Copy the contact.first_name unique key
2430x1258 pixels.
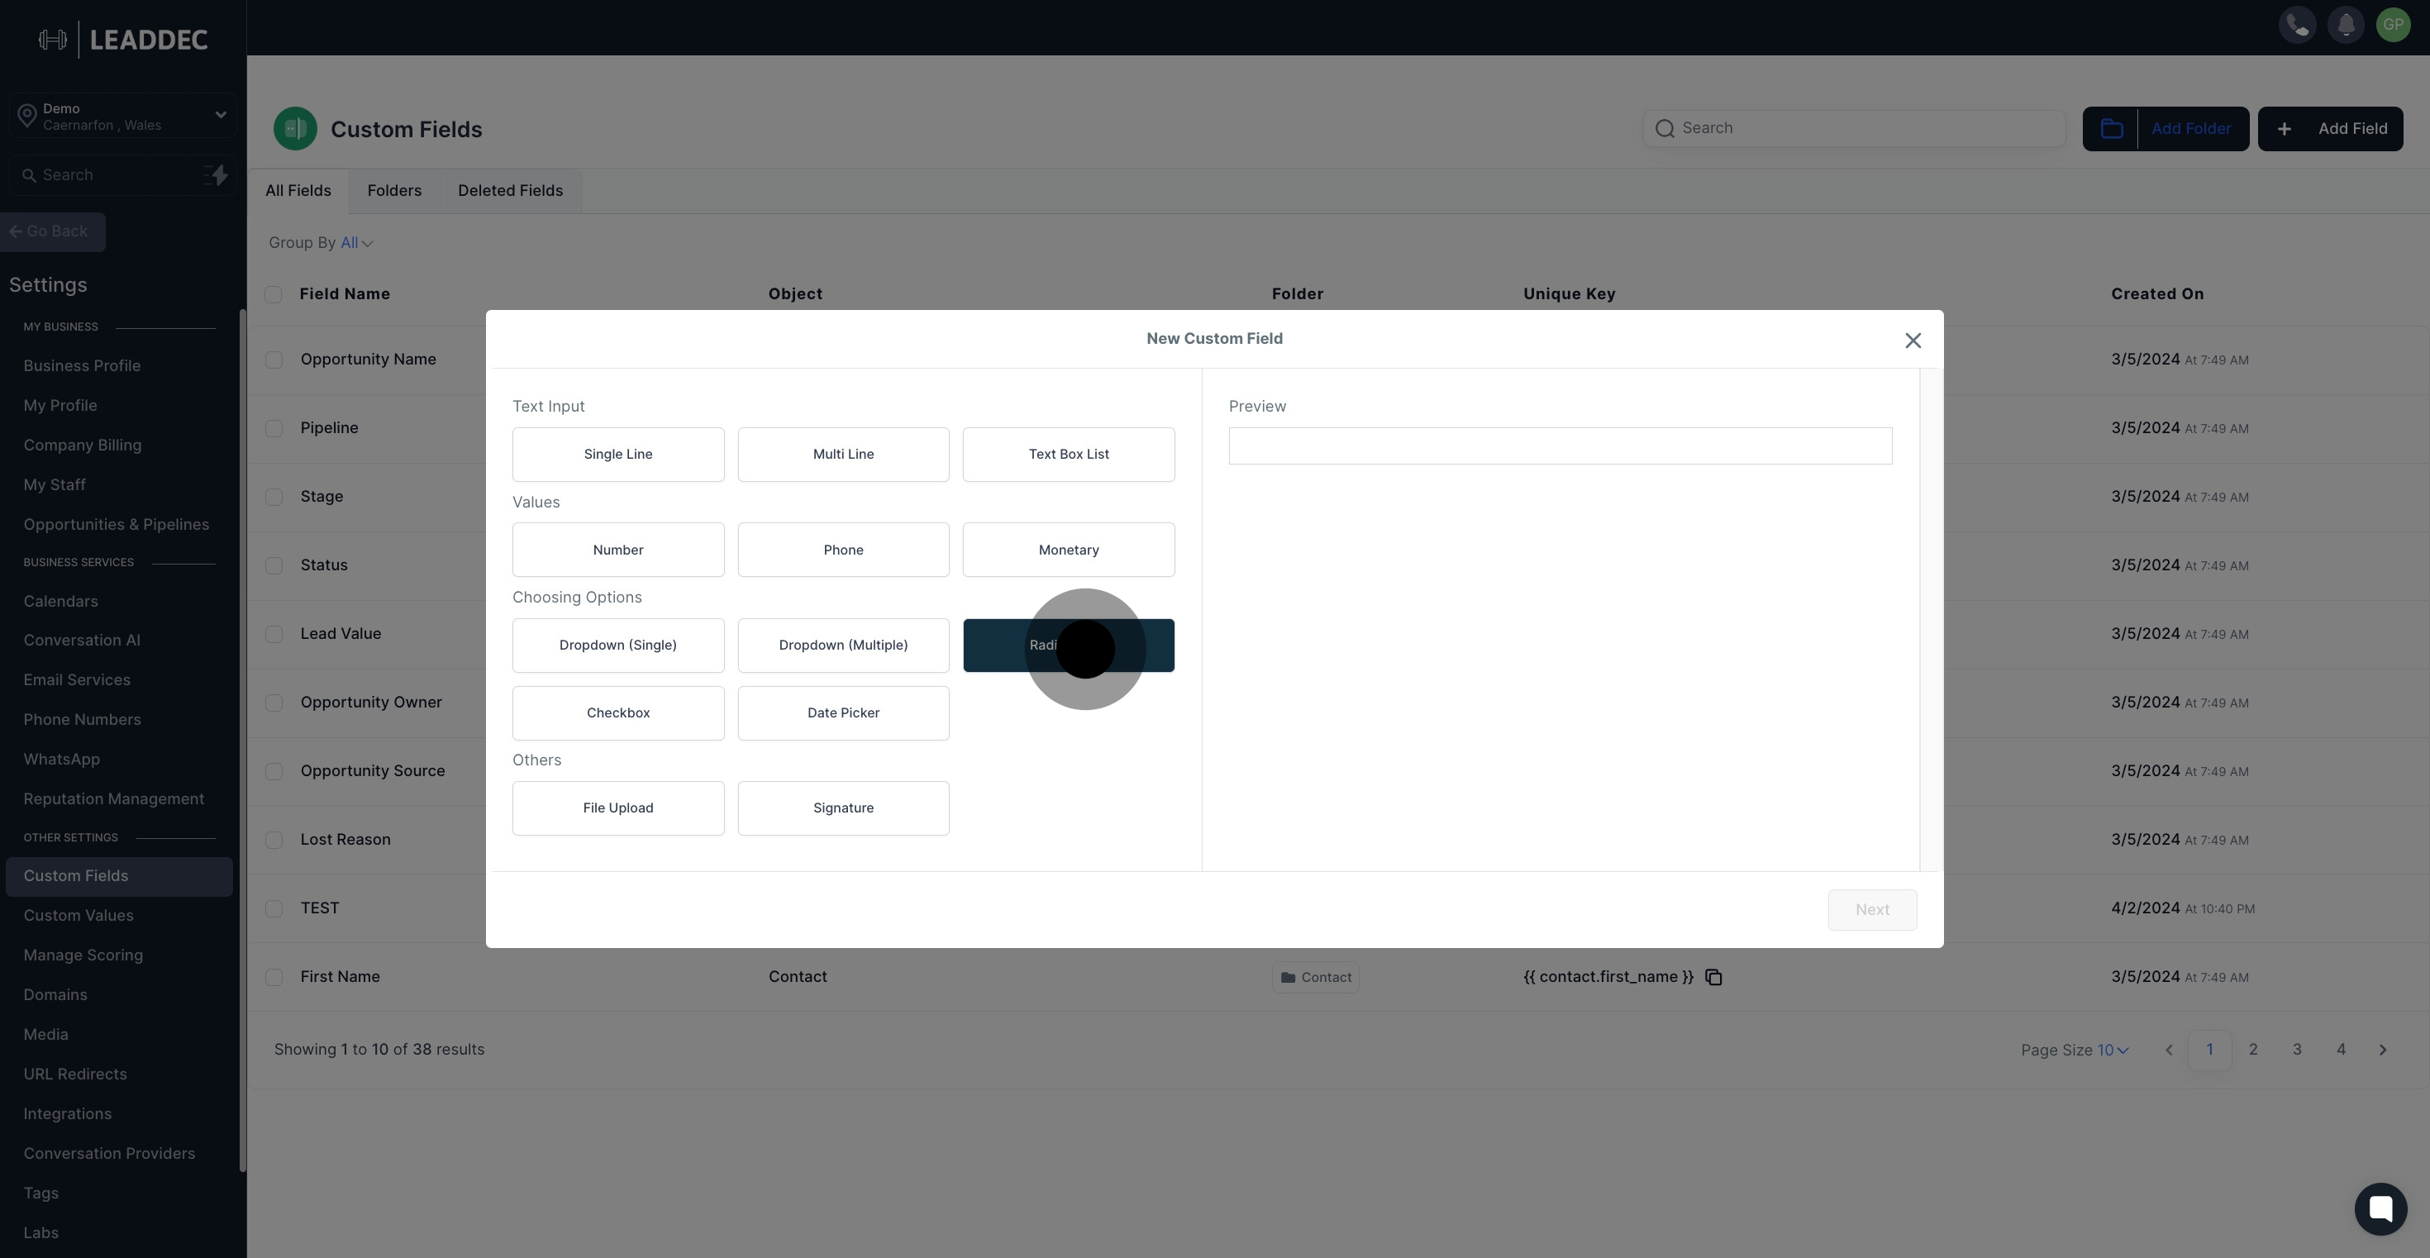pos(1714,977)
